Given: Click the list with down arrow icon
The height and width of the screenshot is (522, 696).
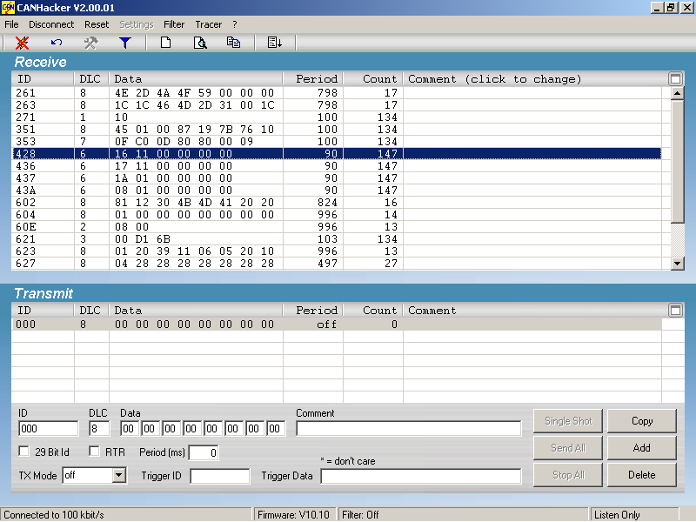Looking at the screenshot, I should pos(275,43).
